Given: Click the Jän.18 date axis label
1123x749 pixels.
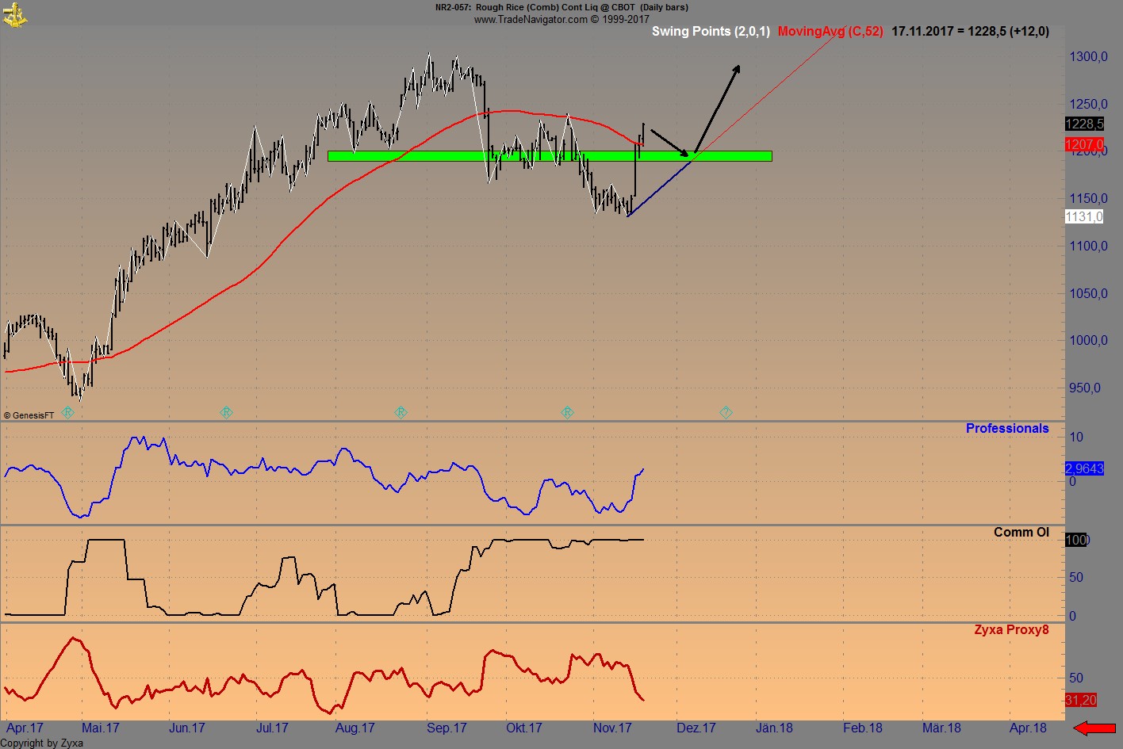Looking at the screenshot, I should coord(774,728).
